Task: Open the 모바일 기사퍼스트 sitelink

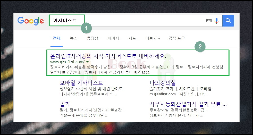Action: [81, 83]
